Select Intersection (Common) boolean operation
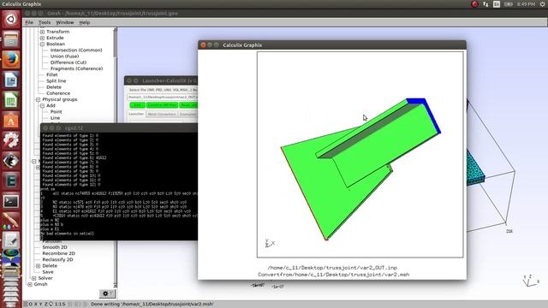This screenshot has width=548, height=308. click(x=76, y=50)
